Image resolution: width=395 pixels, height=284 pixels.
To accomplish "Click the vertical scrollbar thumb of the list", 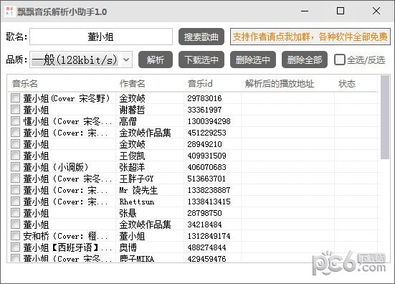I will tap(385, 117).
